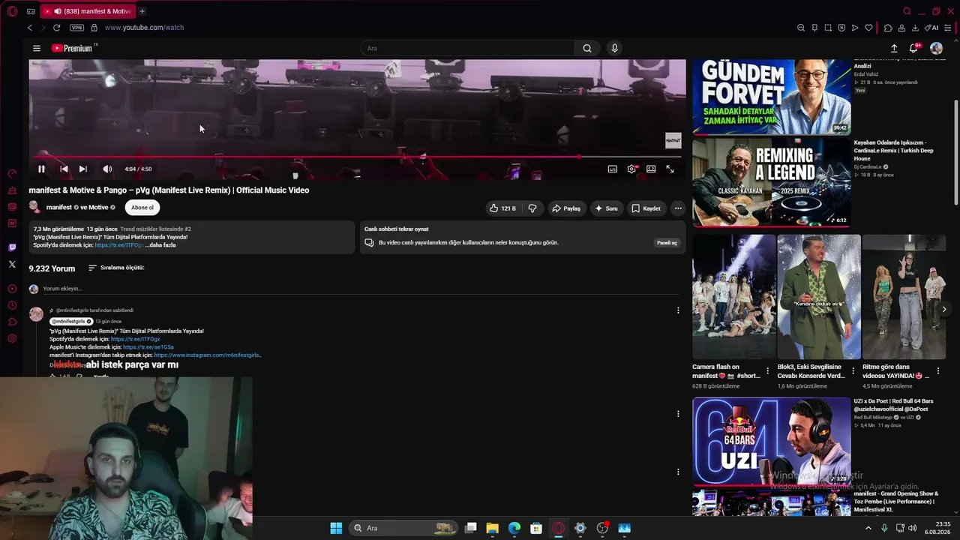Like the video (121 B)
The width and height of the screenshot is (960, 540).
click(x=502, y=208)
